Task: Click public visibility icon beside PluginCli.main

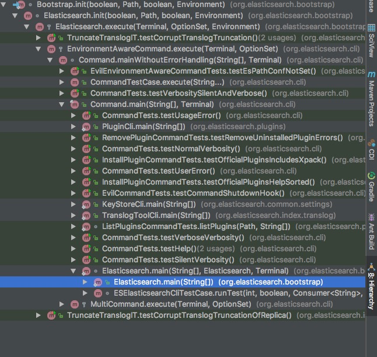Action: pyautogui.click(x=96, y=127)
